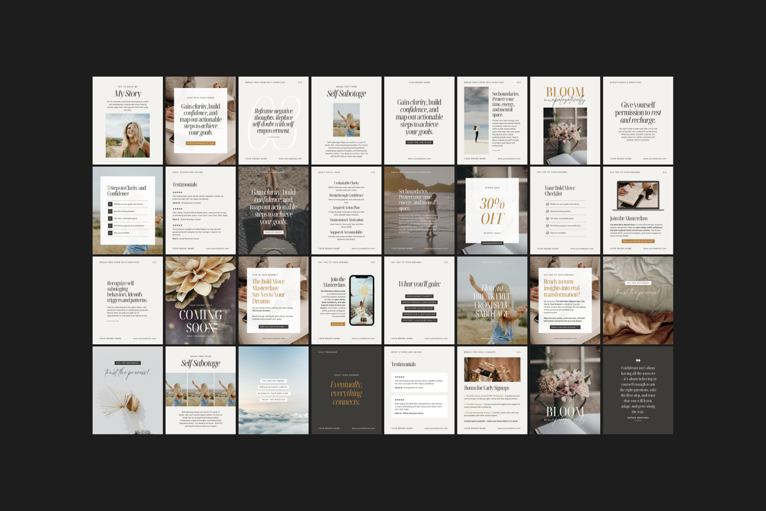This screenshot has width=766, height=511.
Task: Open the light 'Set boundaries' card with beach photo
Action: pyautogui.click(x=492, y=121)
